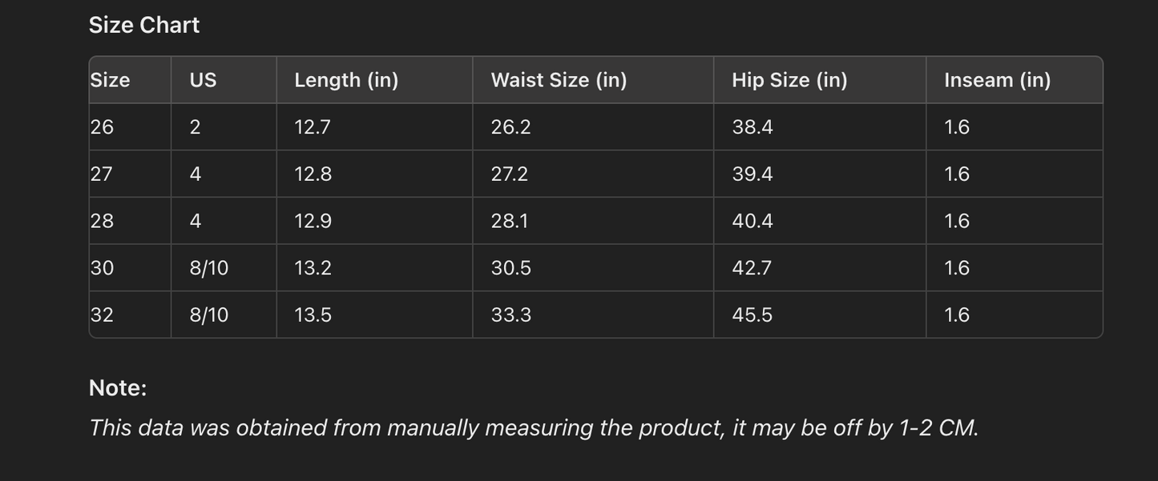1158x481 pixels.
Task: Click the Hip Size (in) header
Action: point(789,80)
